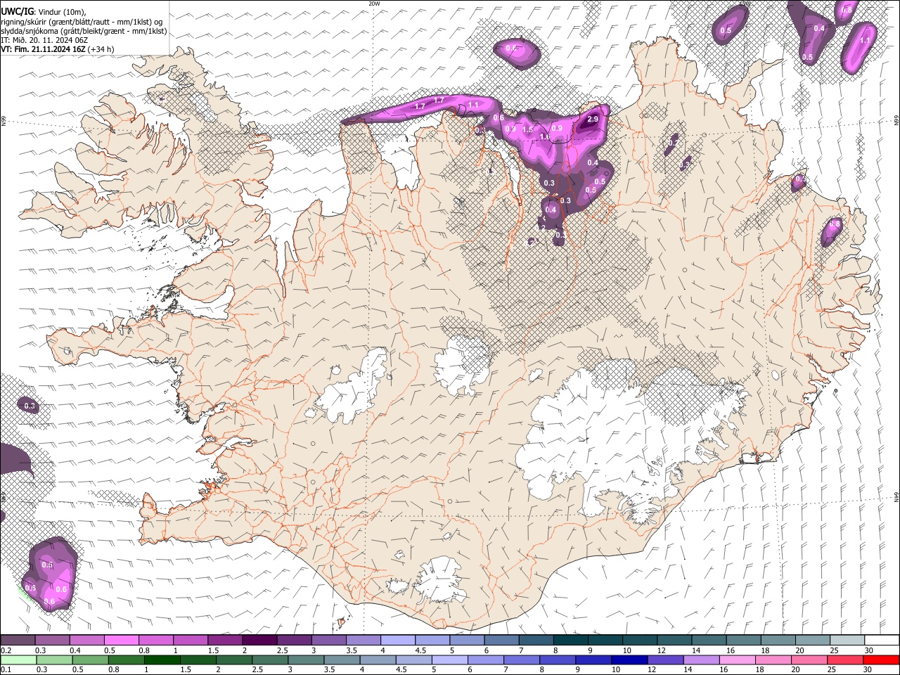Select the top-row swatch between 2 and 2.5

point(259,640)
